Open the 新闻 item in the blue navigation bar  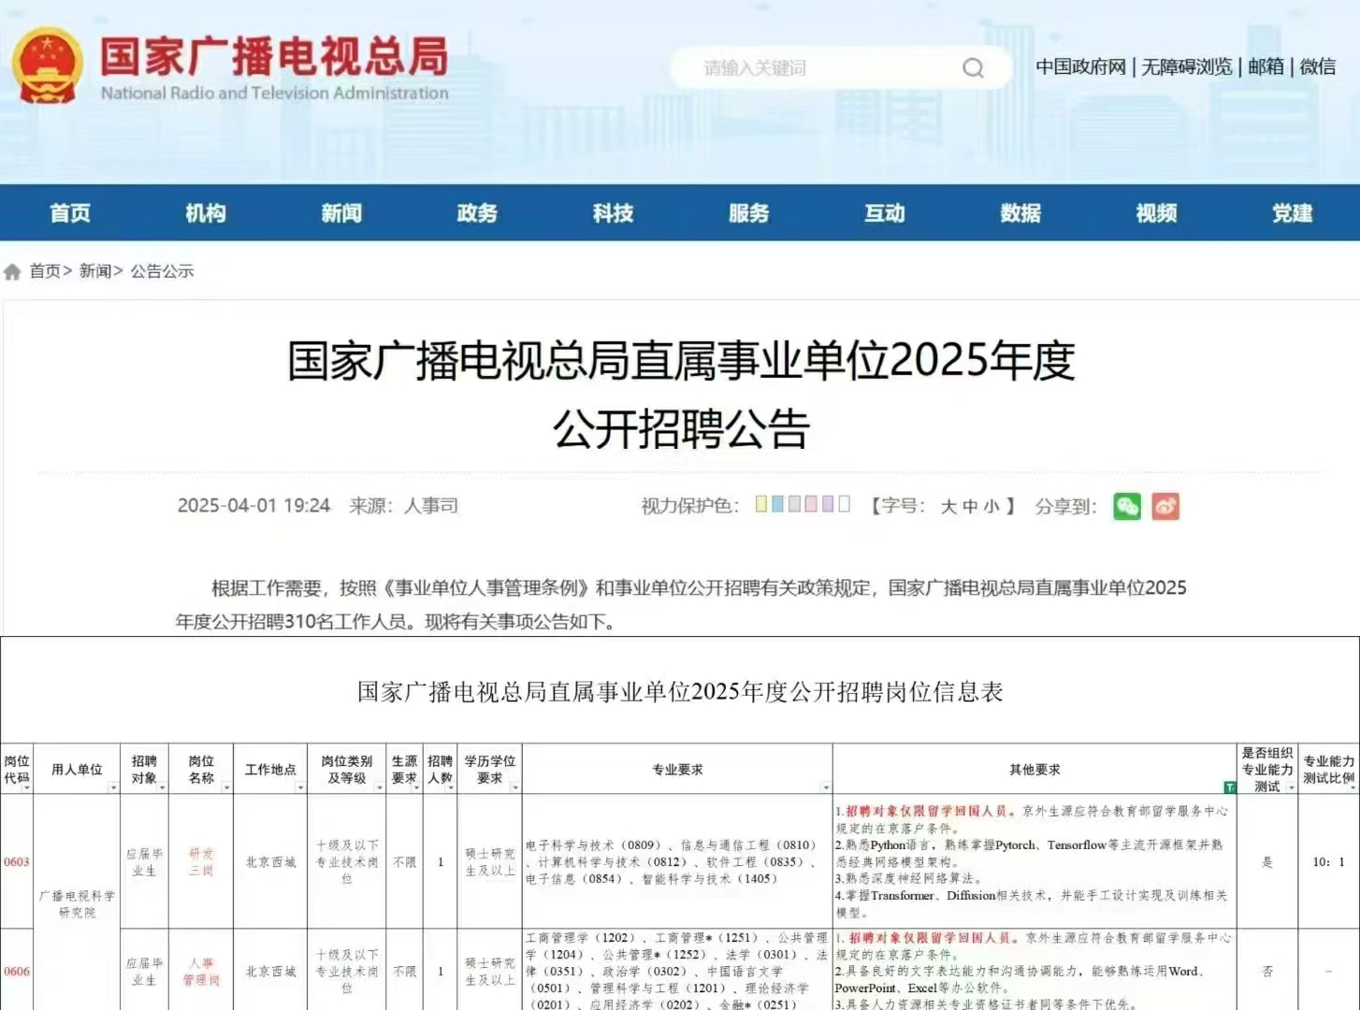point(341,213)
